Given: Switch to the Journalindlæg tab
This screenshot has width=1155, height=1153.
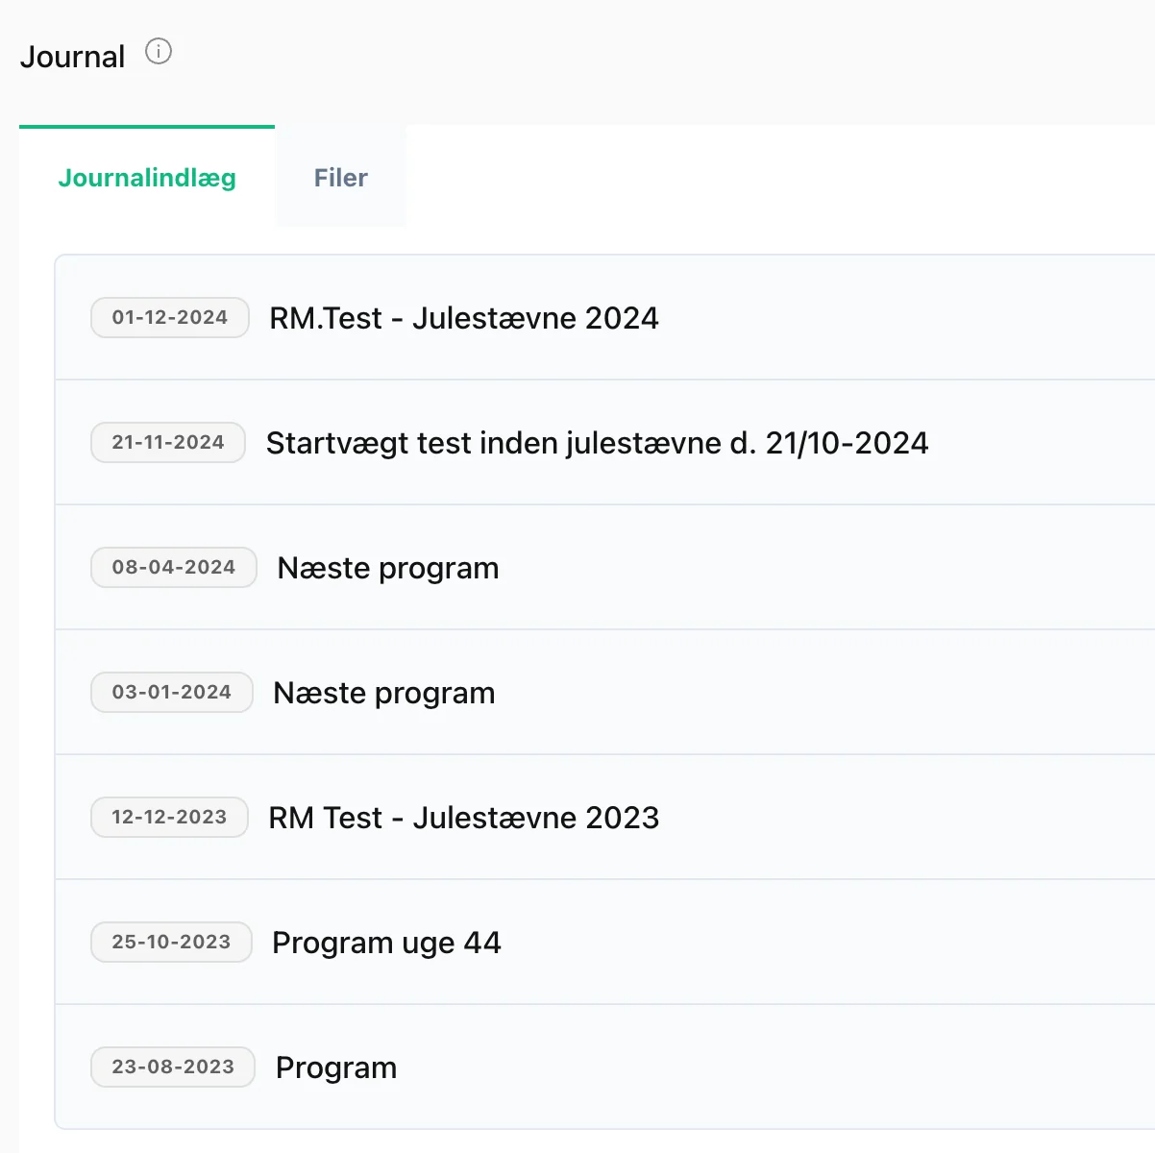Looking at the screenshot, I should pos(147,178).
